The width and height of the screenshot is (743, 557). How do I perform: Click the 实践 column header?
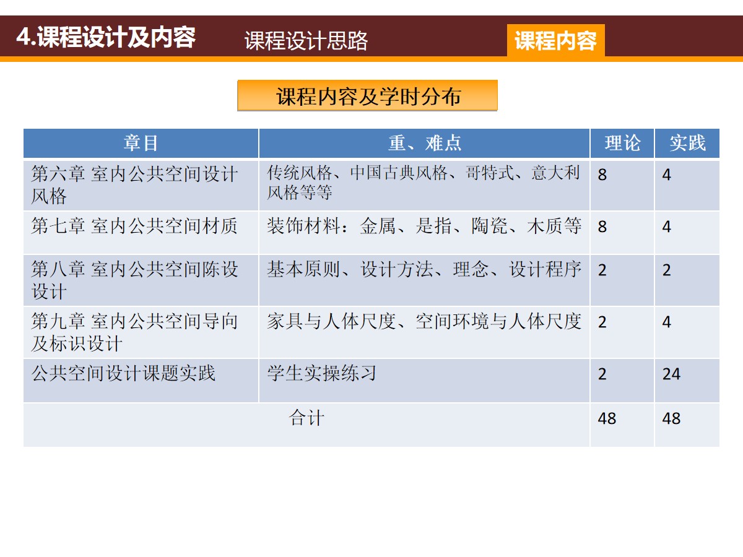pos(687,144)
